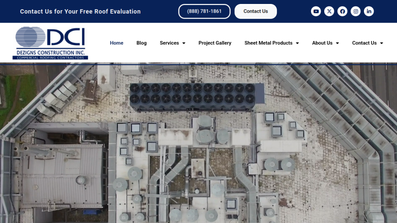397x223 pixels.
Task: Click the DCI Dezigns Construction logo
Action: [x=50, y=43]
